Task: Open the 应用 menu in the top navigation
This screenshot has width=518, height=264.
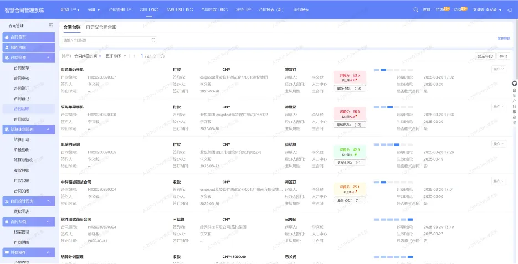Action: pos(94,10)
